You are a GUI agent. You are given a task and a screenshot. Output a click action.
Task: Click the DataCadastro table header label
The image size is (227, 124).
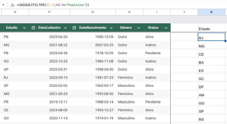coord(49,27)
